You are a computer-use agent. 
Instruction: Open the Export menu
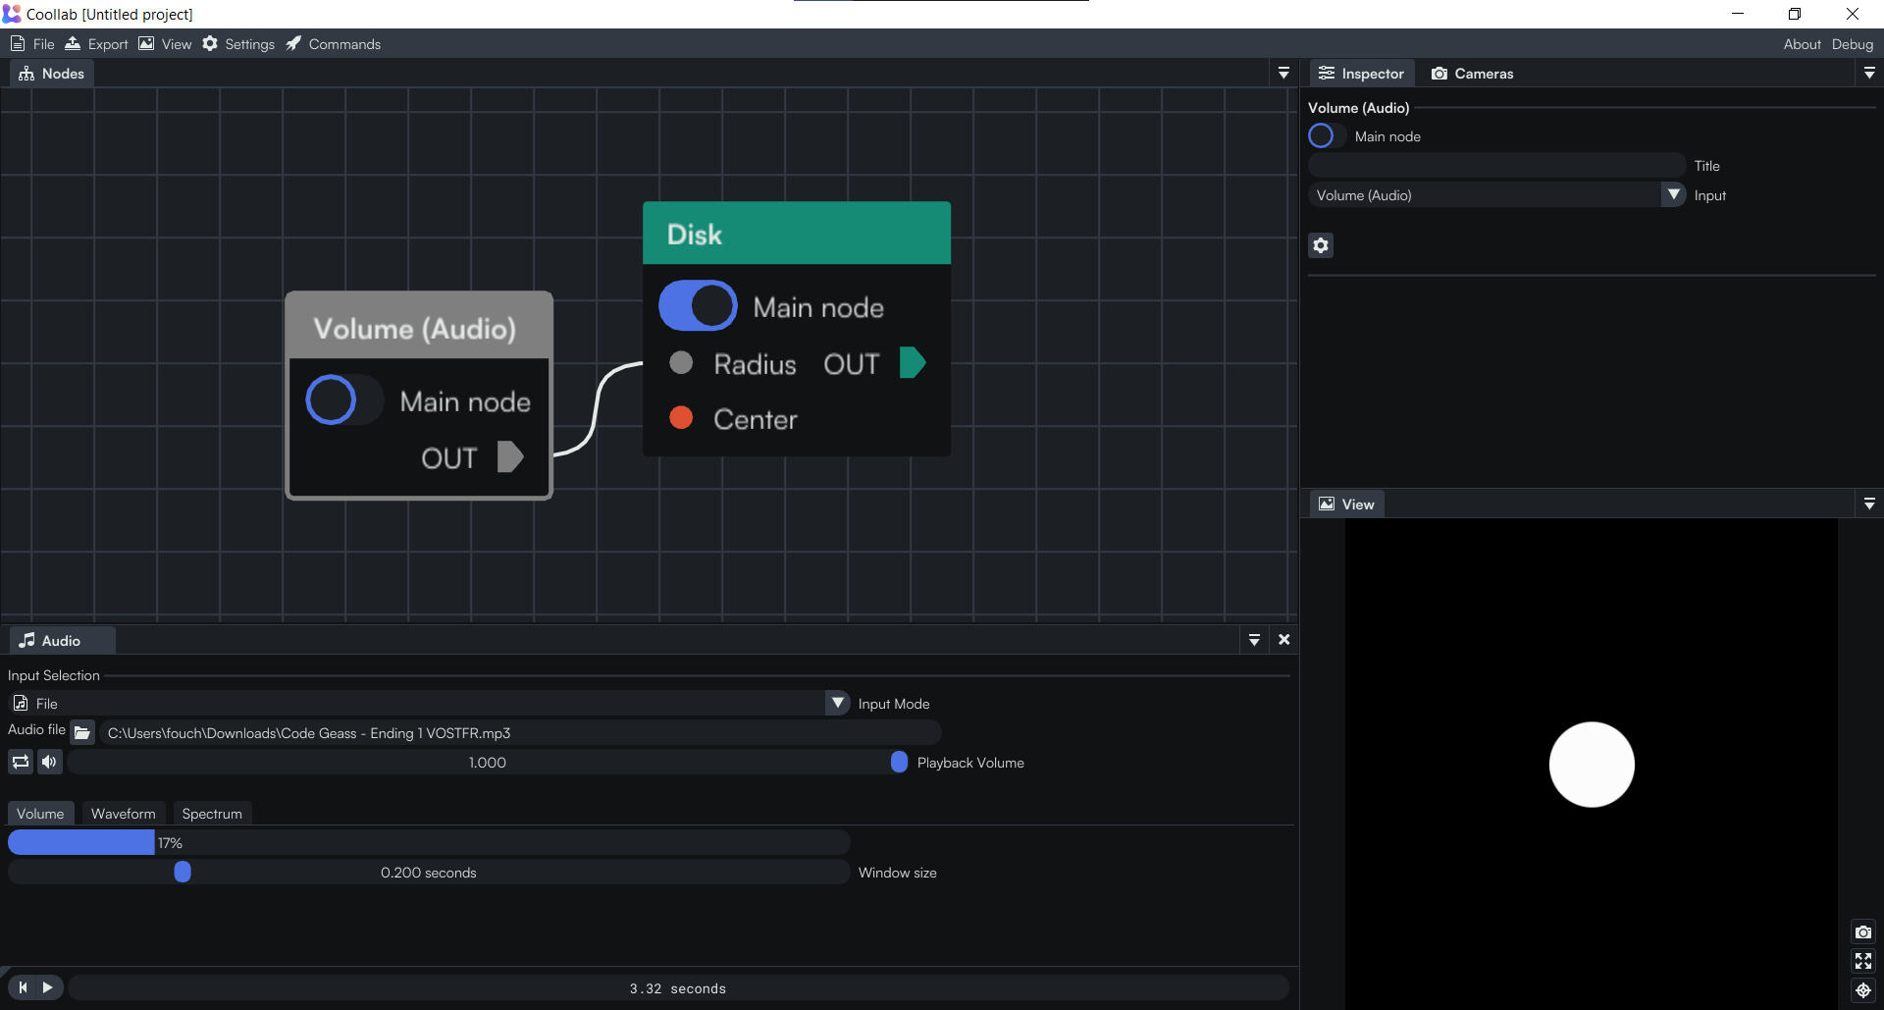97,44
